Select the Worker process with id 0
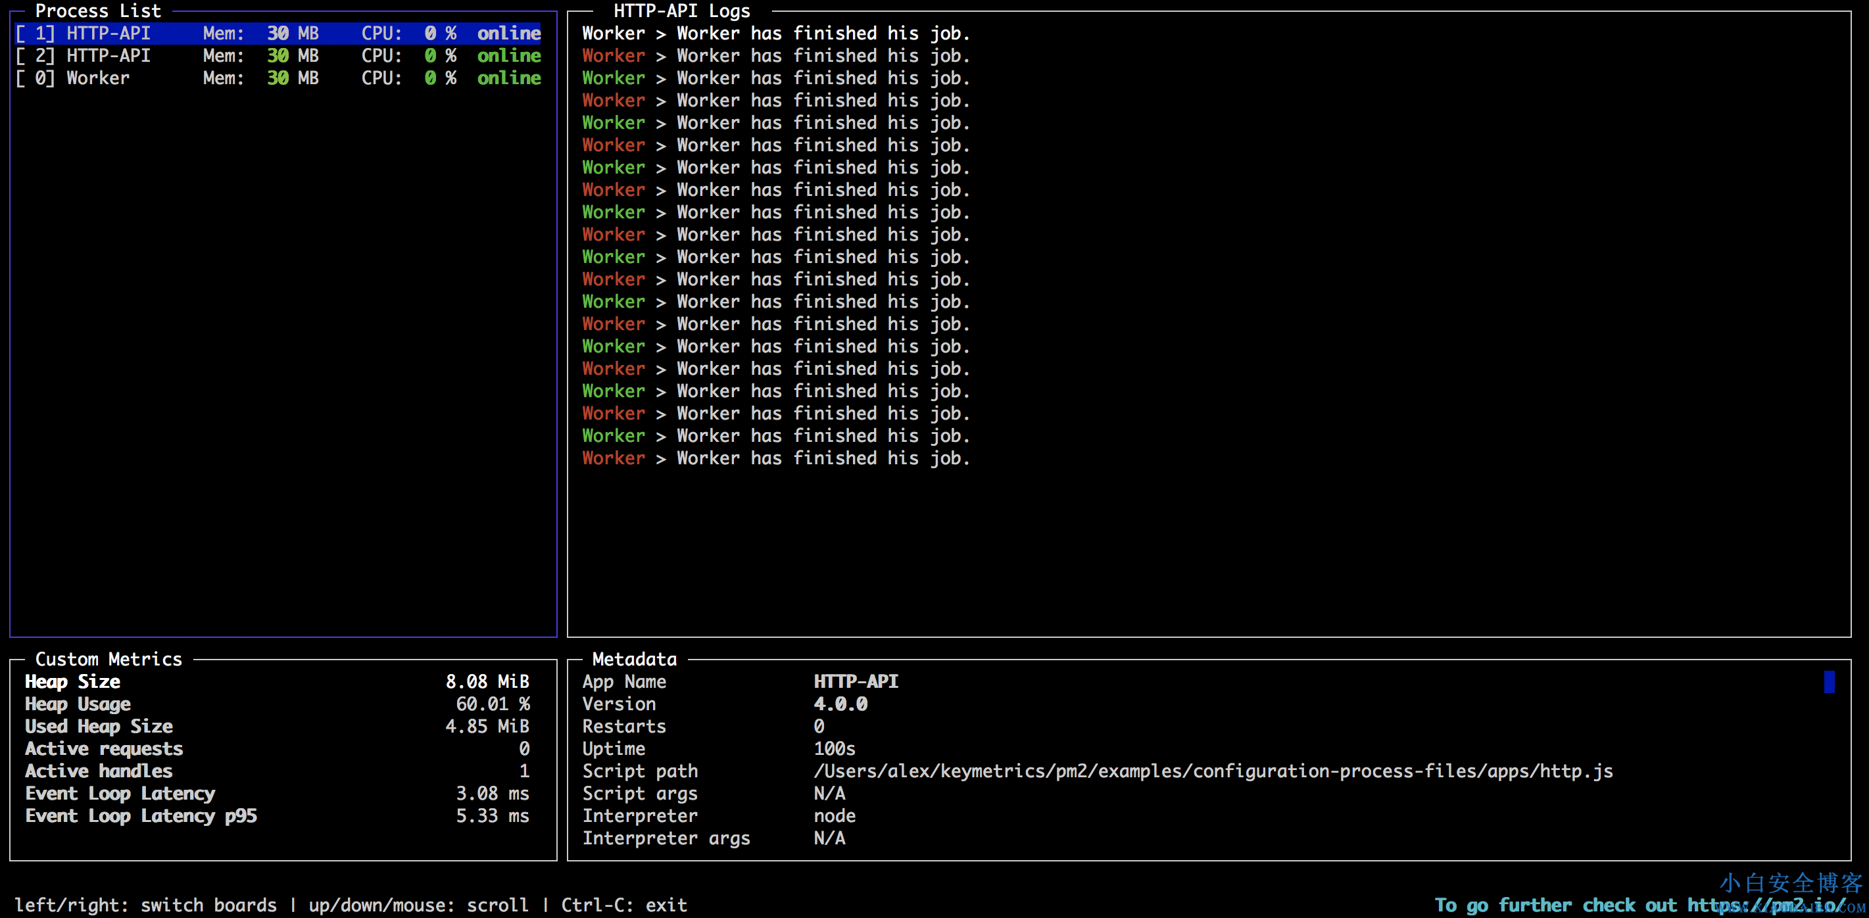The height and width of the screenshot is (918, 1869). coord(98,78)
